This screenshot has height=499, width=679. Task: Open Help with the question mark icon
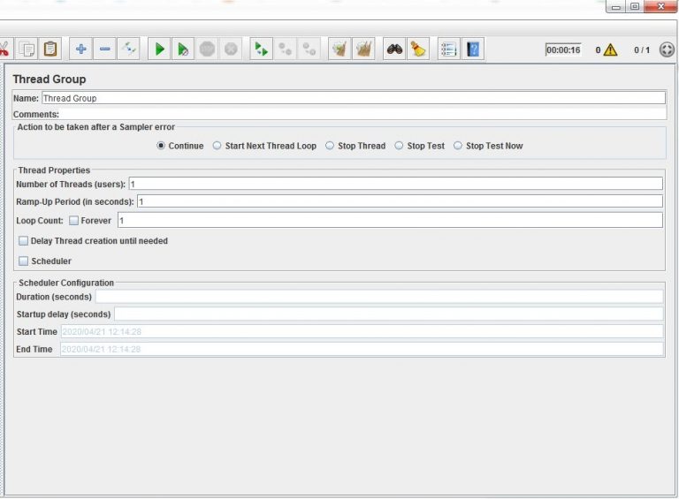tap(474, 49)
